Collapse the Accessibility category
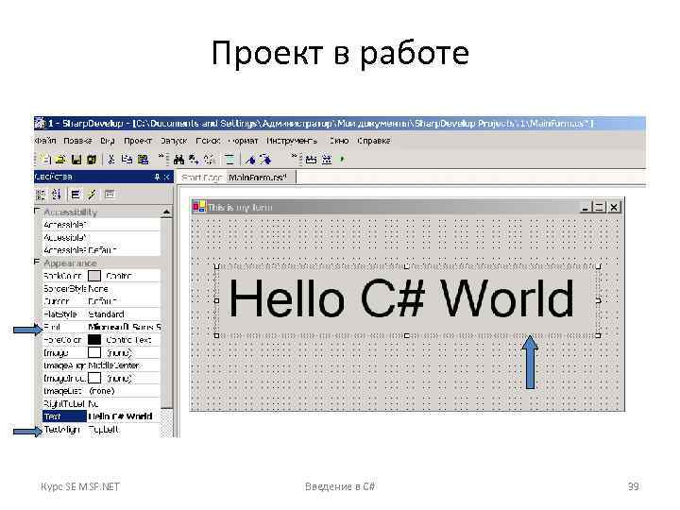680x510 pixels. tap(37, 211)
